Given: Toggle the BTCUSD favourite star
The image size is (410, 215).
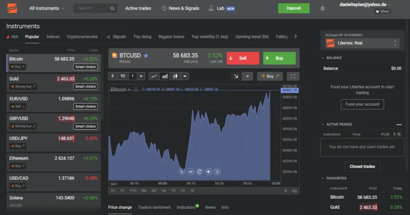Looking at the screenshot, I should tap(146, 55).
